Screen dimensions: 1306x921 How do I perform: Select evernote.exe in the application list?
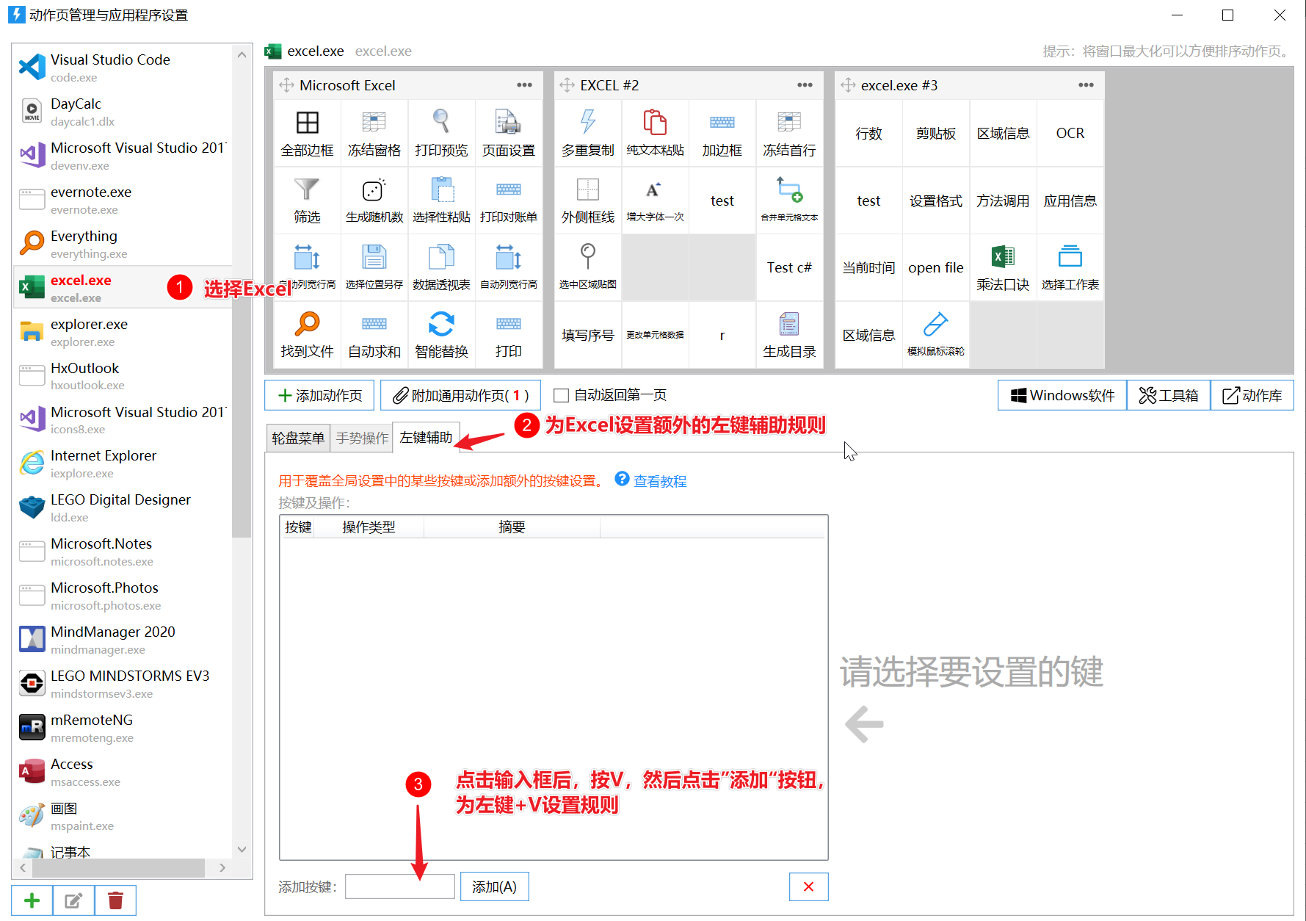click(x=123, y=199)
